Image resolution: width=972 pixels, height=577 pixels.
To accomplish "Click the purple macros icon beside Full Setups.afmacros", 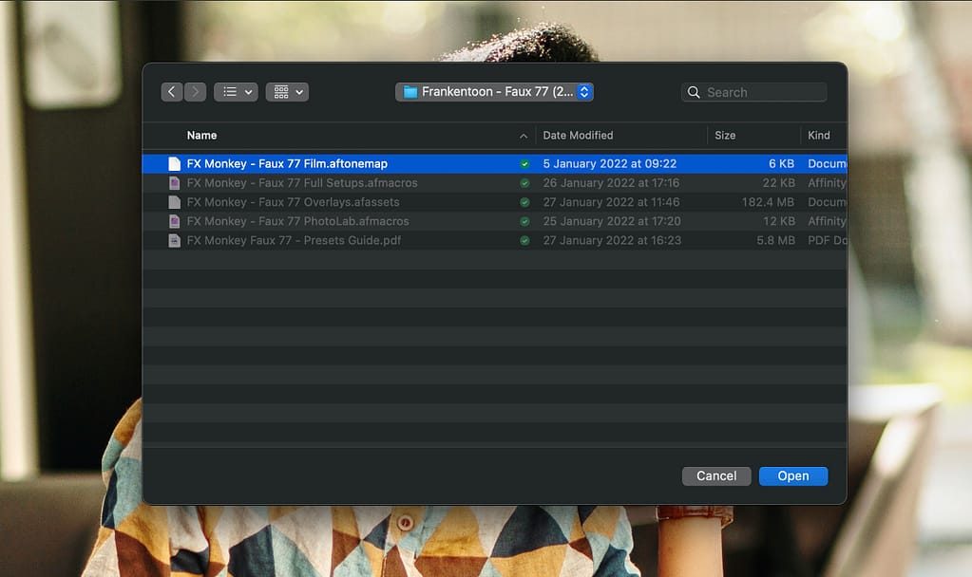I will tap(174, 182).
